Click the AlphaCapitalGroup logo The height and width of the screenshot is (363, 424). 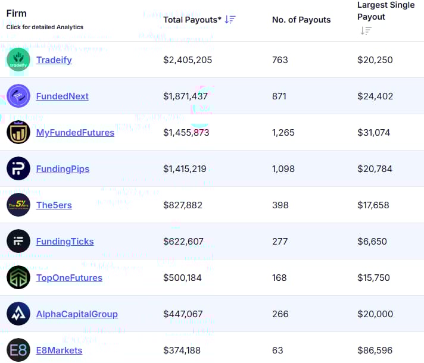point(18,314)
